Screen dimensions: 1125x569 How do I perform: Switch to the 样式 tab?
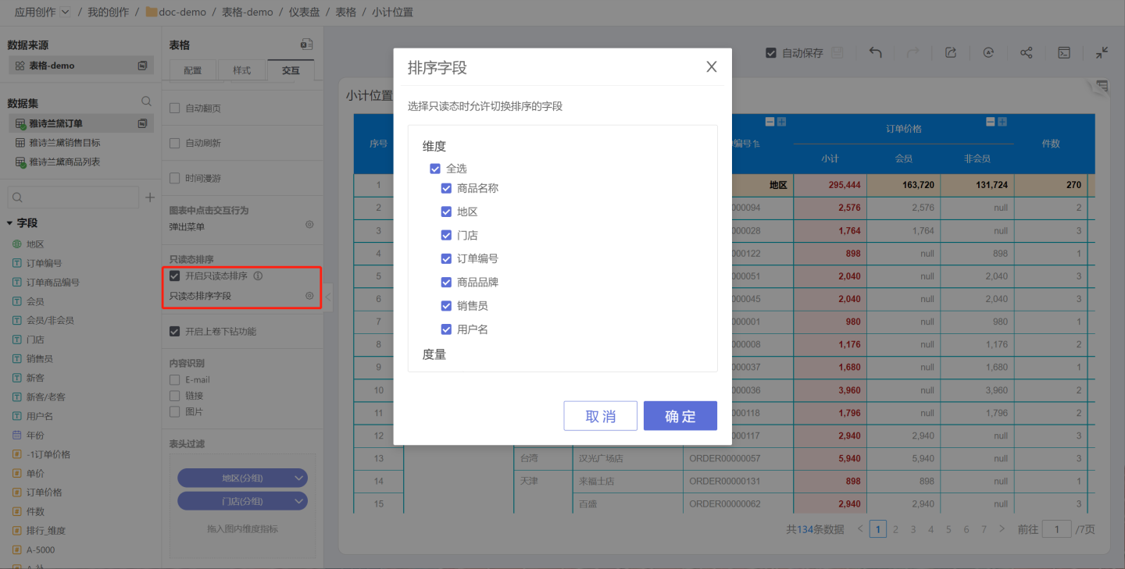point(242,70)
